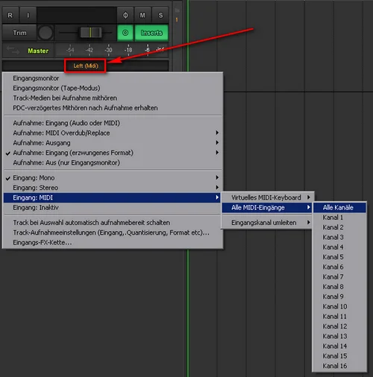Click Track bei Auswahl automatisch aufnahmebereit schalten

click(x=113, y=223)
